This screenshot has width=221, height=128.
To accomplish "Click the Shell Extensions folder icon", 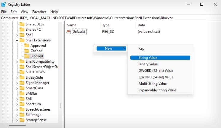I will click(x=22, y=40).
